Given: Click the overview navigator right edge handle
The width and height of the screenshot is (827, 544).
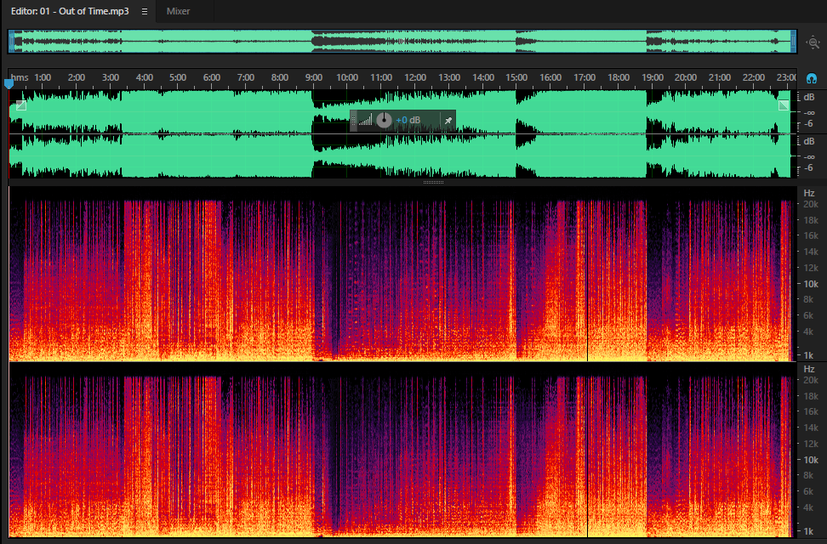Looking at the screenshot, I should 793,42.
